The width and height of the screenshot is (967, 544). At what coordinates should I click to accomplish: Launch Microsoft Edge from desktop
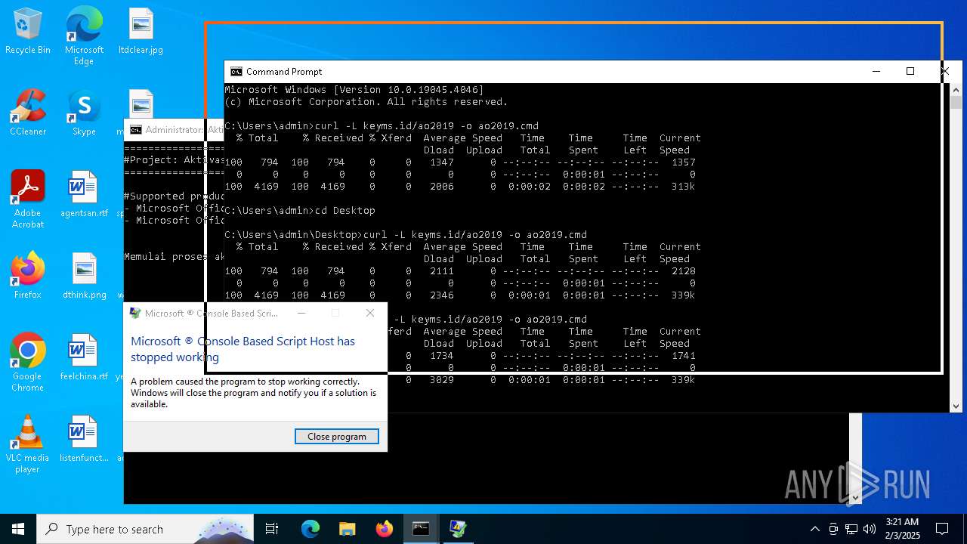coord(84,36)
